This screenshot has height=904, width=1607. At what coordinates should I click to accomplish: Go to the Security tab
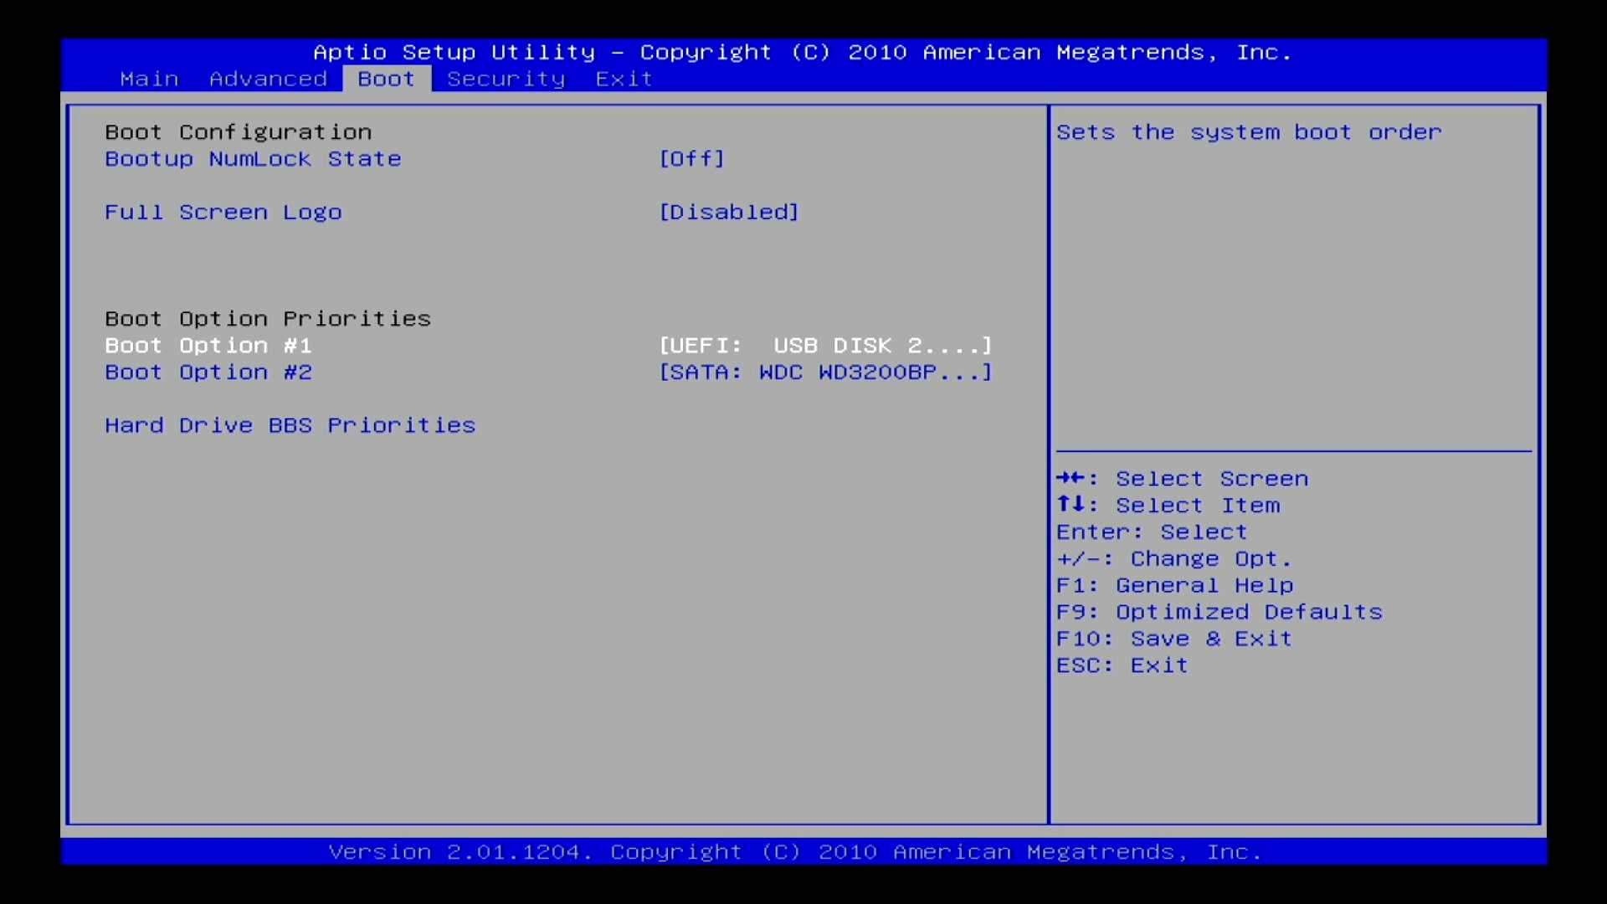(x=506, y=79)
